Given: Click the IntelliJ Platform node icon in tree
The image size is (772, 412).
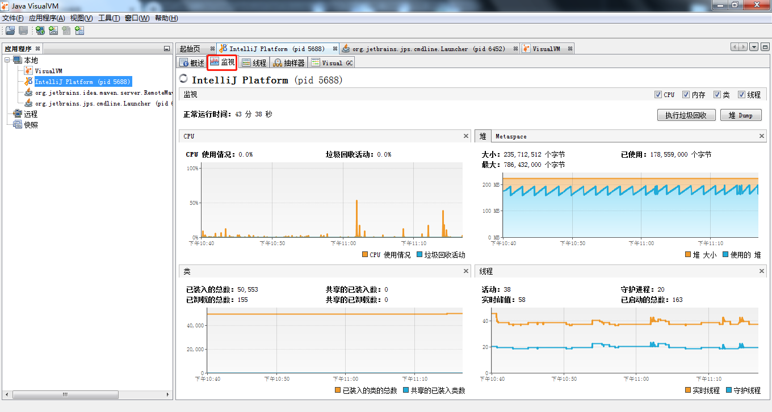Looking at the screenshot, I should pos(28,82).
